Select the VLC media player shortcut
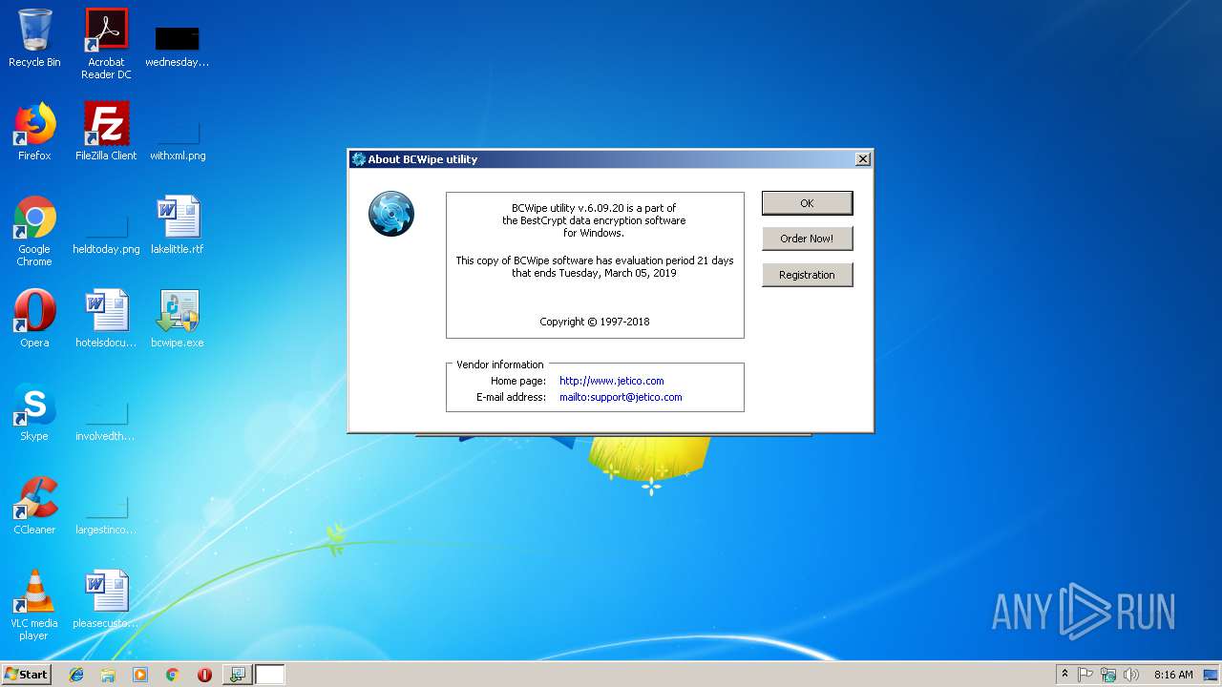The image size is (1222, 687). tap(34, 605)
